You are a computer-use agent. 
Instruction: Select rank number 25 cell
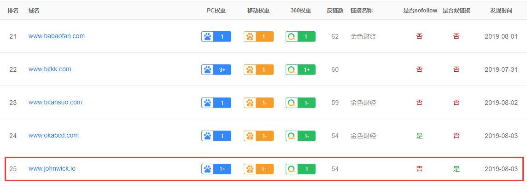pyautogui.click(x=13, y=169)
